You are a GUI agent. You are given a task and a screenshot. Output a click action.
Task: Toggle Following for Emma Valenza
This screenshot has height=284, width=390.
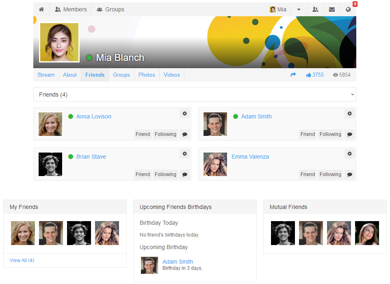[330, 174]
